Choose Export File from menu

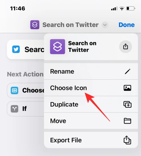point(91,140)
